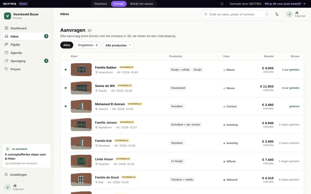311x194 pixels.
Task: Click the Fase column header
Action: 226,56
